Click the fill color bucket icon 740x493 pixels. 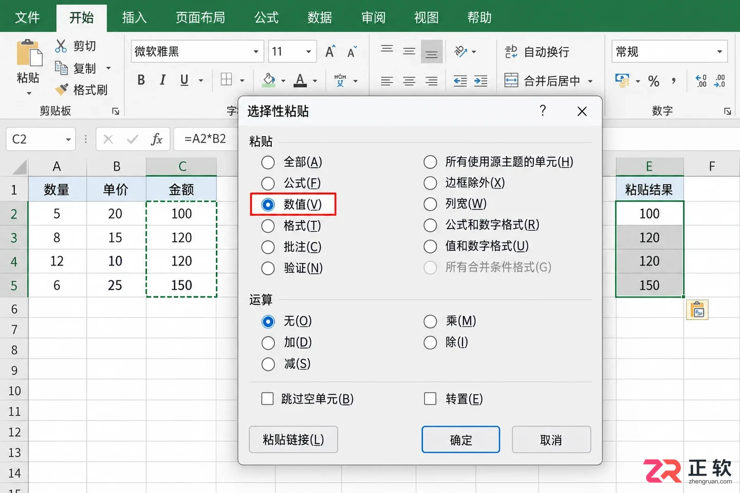click(269, 80)
